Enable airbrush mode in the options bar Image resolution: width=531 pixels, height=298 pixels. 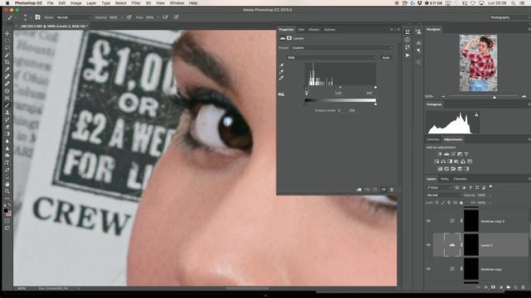pos(165,17)
